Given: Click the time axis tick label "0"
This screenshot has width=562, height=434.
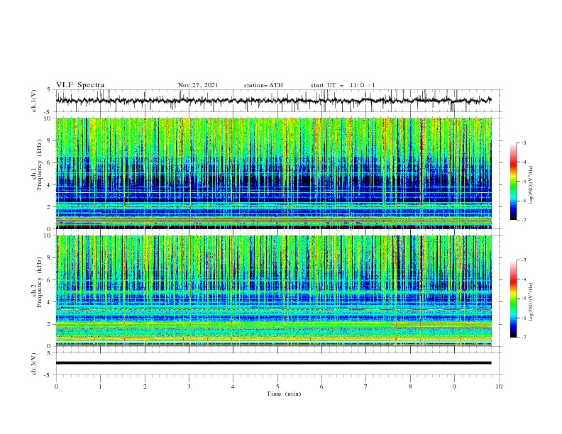Looking at the screenshot, I should [56, 386].
